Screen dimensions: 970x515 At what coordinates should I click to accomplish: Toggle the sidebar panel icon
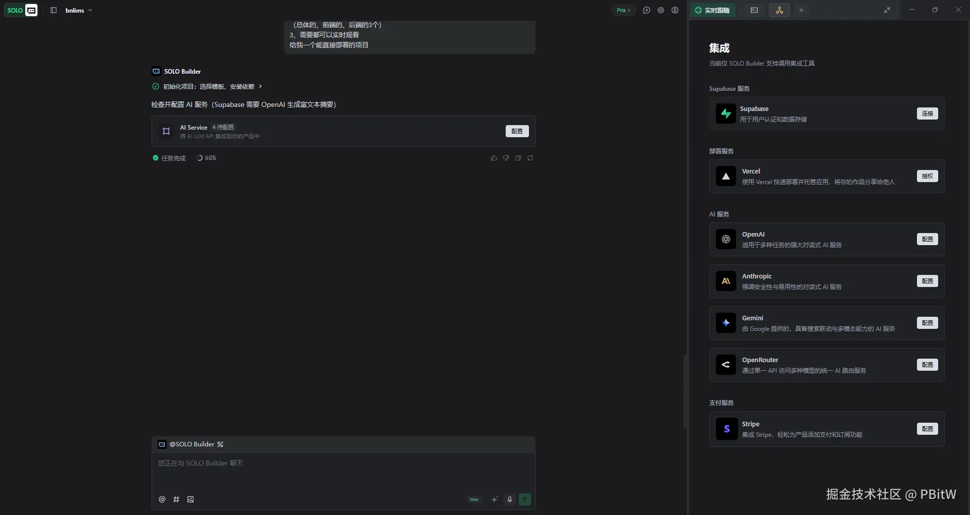[x=54, y=10]
